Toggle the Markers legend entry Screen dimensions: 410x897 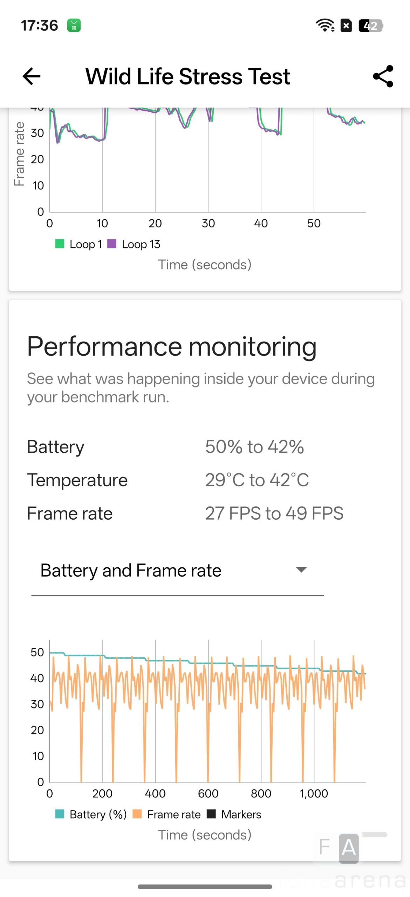[x=234, y=814]
